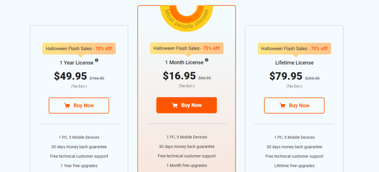Screen dimensions: 379x172
Task: Click 1 Year free upgrades text
Action: [x=79, y=166]
